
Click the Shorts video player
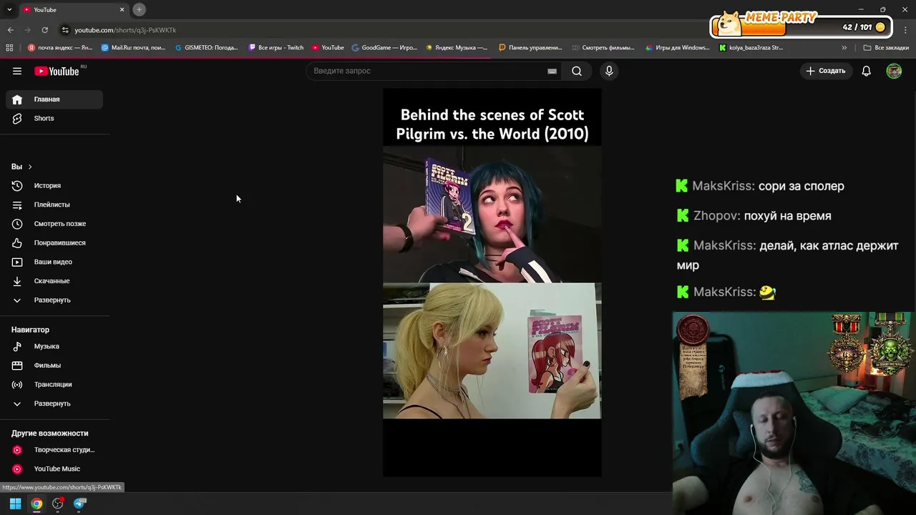click(x=492, y=283)
